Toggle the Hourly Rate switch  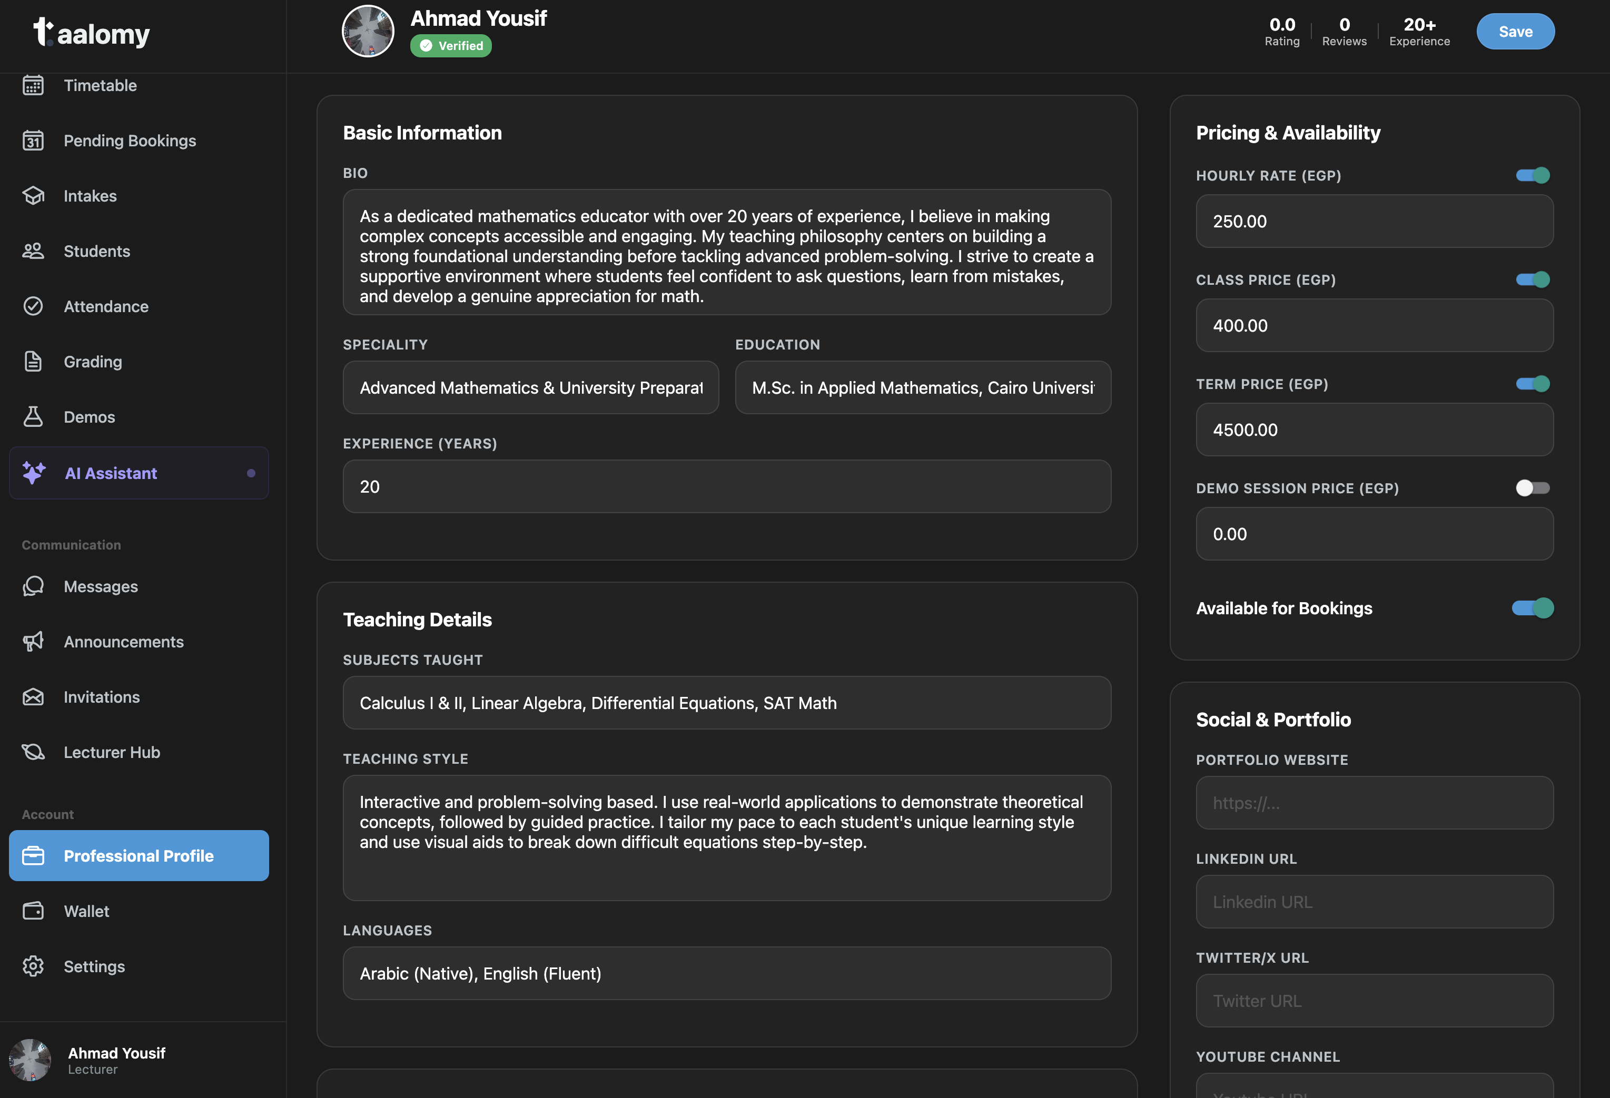(x=1533, y=175)
